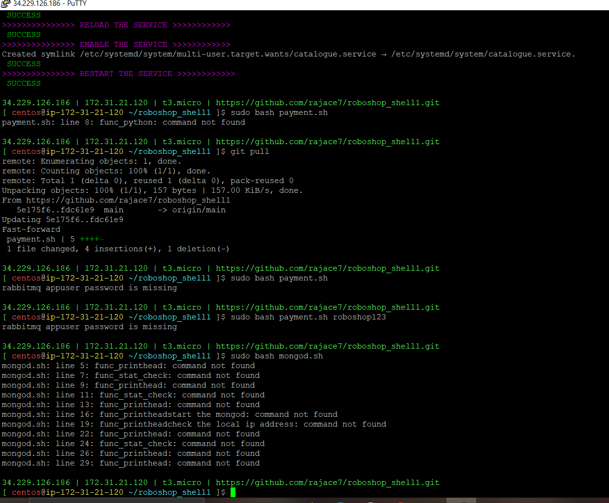Click the red taskbar icon at the bottom edge
The height and width of the screenshot is (503, 609).
click(400, 501)
